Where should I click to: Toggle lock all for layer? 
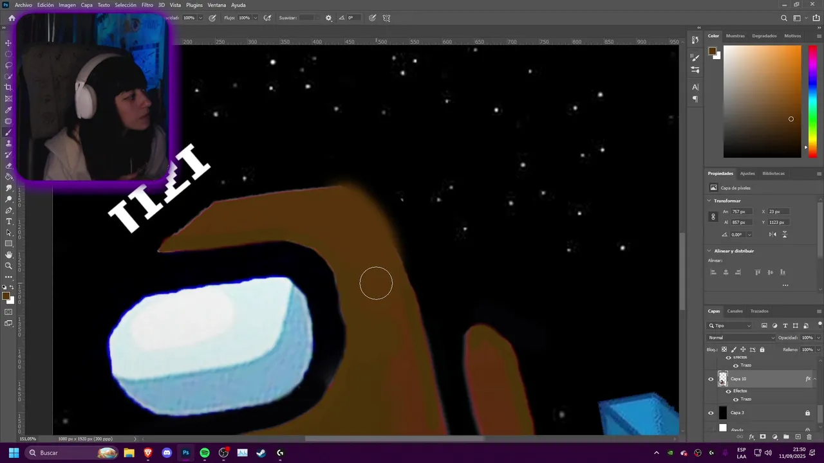pos(762,350)
